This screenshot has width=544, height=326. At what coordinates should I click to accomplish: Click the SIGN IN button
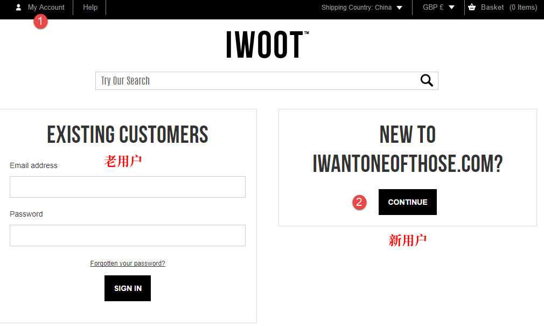128,288
